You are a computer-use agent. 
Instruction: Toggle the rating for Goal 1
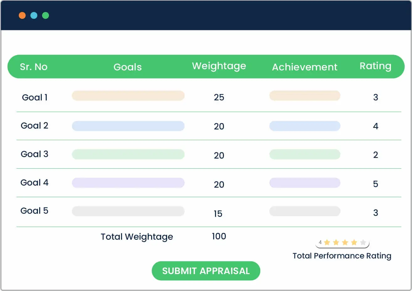coord(376,97)
